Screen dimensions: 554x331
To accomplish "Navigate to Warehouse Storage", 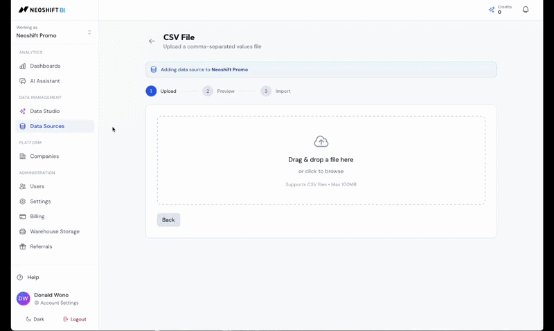I will (x=54, y=231).
